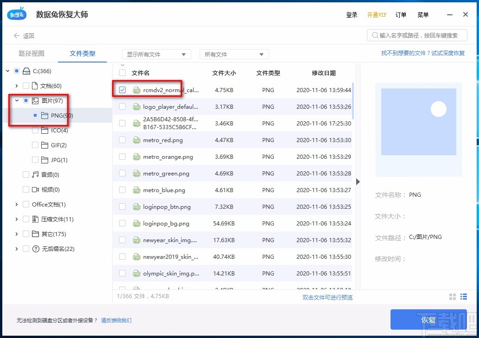Switch to the 路径视图 tab
This screenshot has height=338, width=479.
tap(31, 53)
